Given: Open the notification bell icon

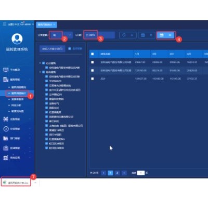Looking at the screenshot, I should tap(22, 24).
